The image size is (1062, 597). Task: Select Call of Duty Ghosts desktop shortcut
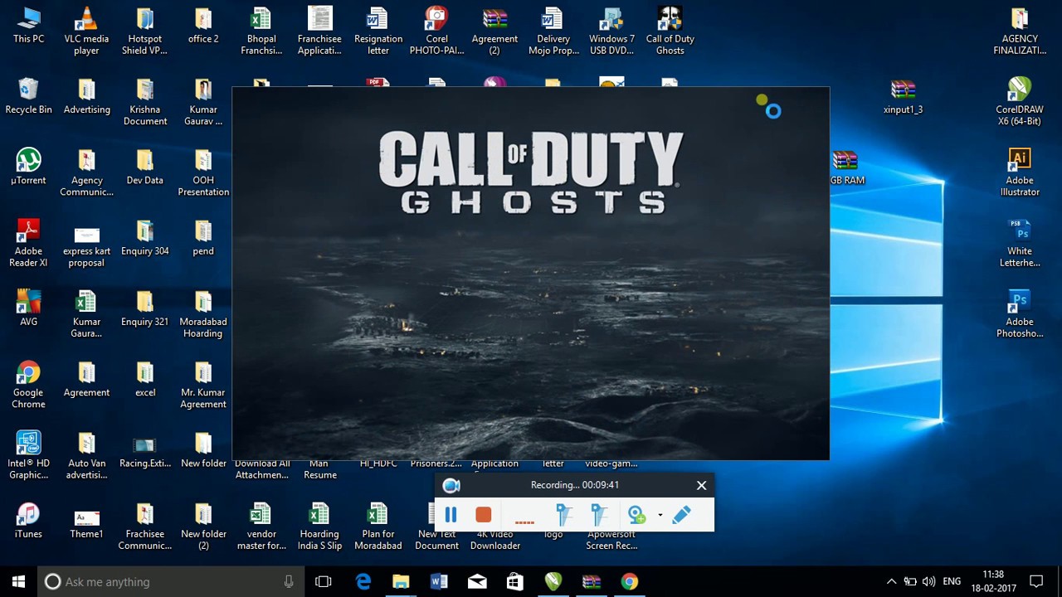coord(670,32)
